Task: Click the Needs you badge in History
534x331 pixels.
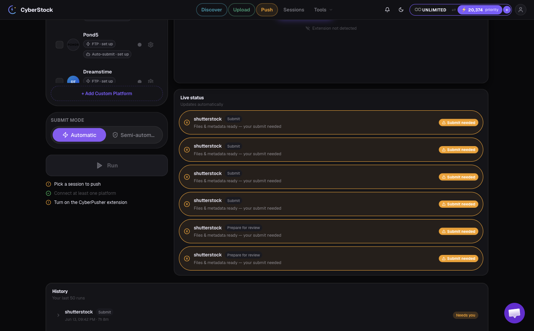Action: (x=465, y=315)
